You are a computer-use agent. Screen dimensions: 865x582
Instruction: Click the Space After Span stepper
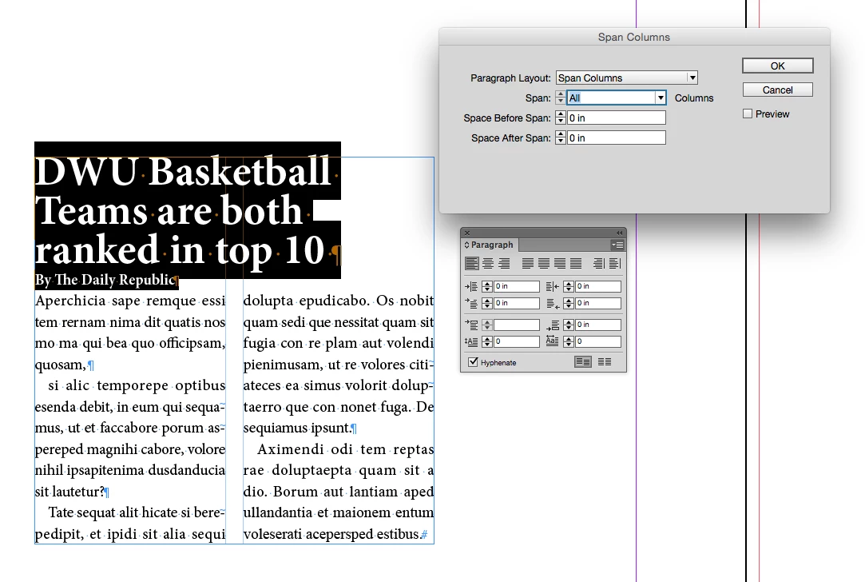coord(561,138)
